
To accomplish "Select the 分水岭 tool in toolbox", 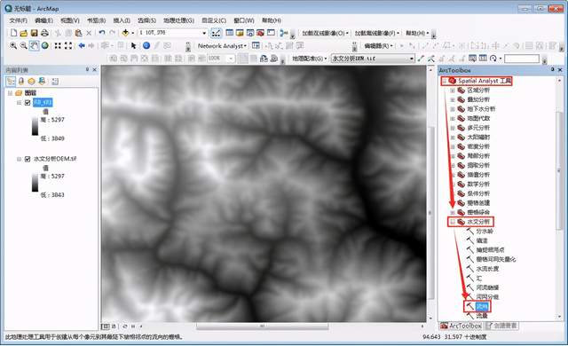I will (x=485, y=232).
